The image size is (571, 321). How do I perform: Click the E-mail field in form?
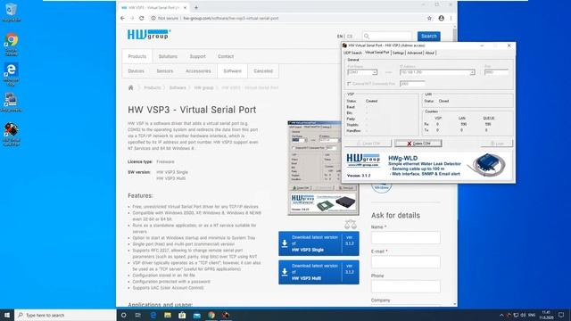point(405,262)
